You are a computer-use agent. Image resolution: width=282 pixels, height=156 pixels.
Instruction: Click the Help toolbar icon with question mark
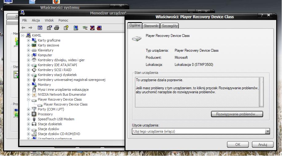pyautogui.click(x=66, y=28)
